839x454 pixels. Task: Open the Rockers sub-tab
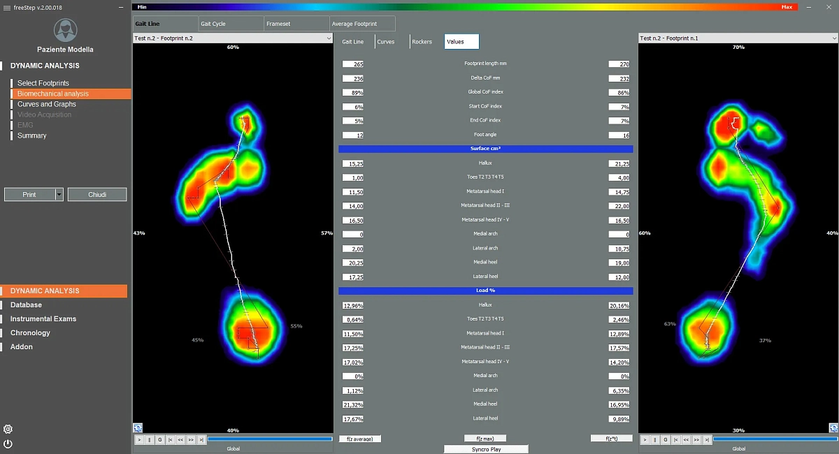(422, 42)
